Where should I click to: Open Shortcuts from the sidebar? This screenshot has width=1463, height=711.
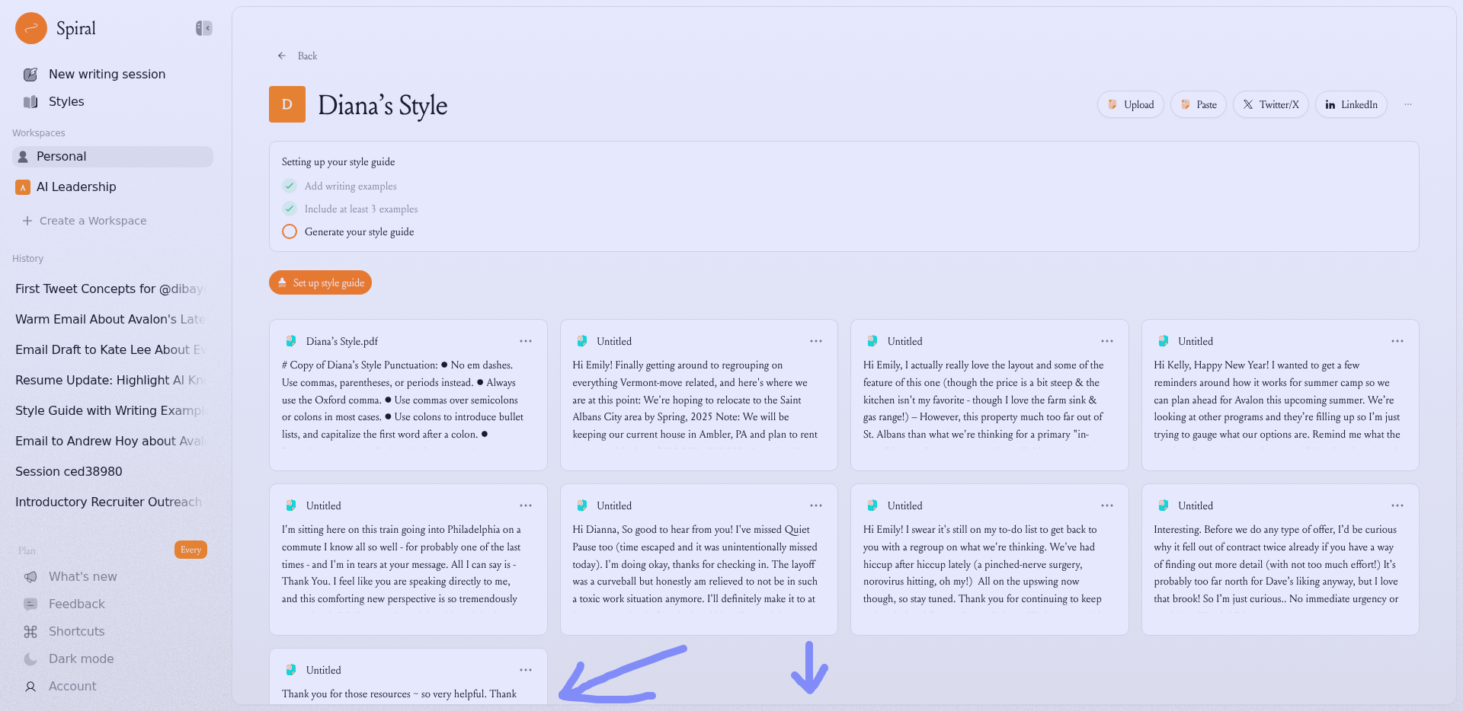pos(76,631)
